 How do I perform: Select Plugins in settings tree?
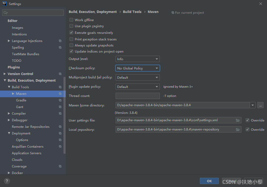click(14, 67)
